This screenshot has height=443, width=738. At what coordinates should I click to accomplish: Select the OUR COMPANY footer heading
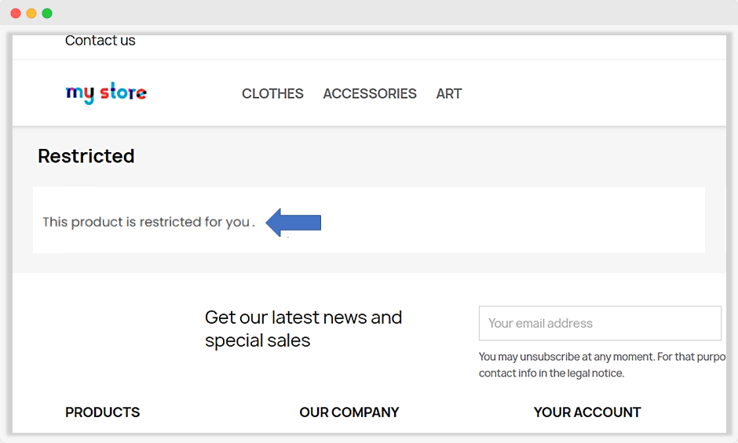click(349, 412)
